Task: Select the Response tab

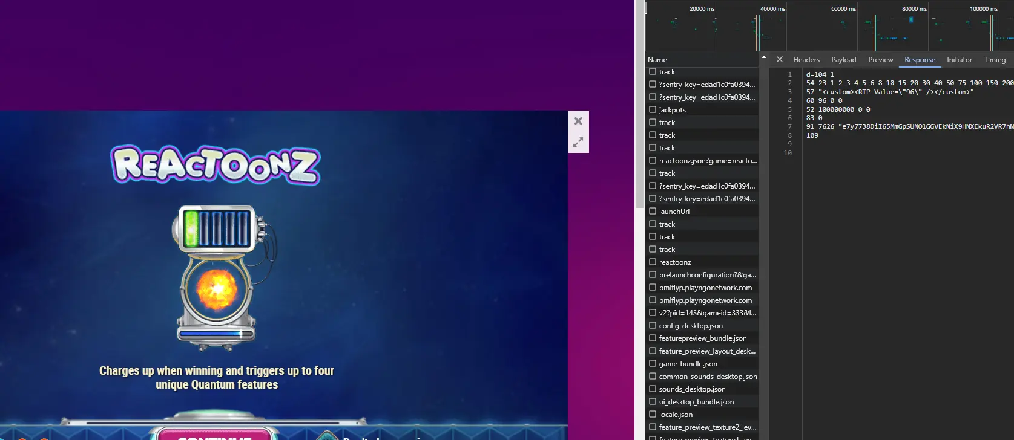Action: 920,60
